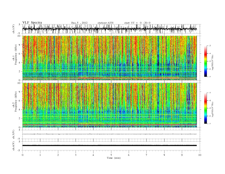Click the ch.1 "Frequency (kHz)" axis label
The width and height of the screenshot is (225, 174).
click(x=16, y=55)
